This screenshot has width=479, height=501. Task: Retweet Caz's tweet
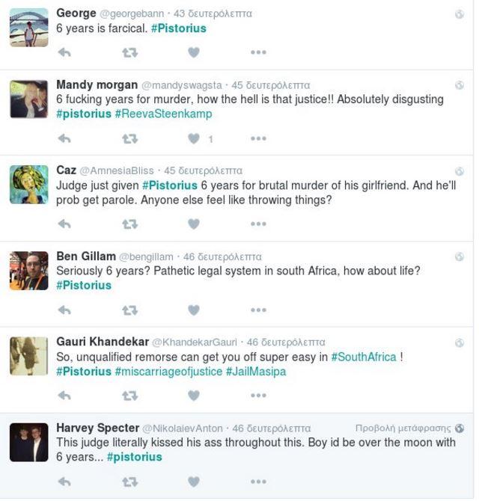(x=129, y=224)
